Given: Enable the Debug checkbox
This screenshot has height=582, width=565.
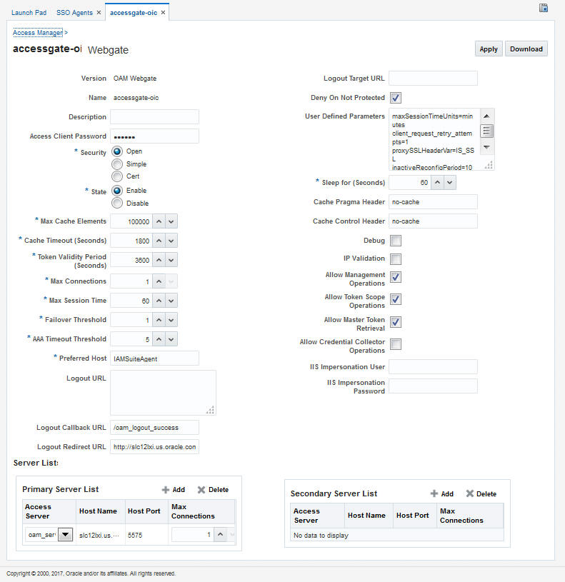Looking at the screenshot, I should tap(396, 241).
